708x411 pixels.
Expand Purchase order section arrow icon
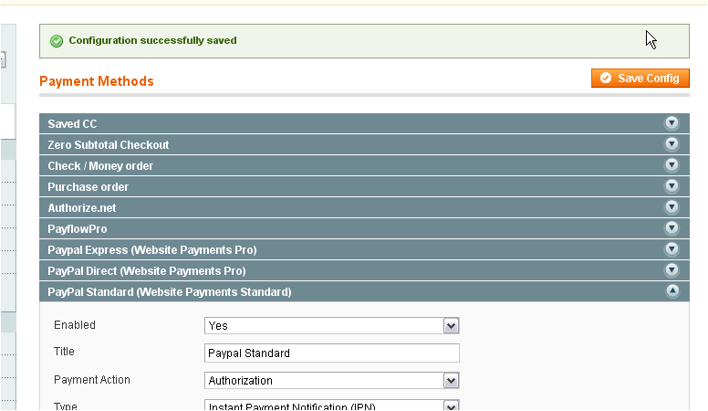pos(672,186)
